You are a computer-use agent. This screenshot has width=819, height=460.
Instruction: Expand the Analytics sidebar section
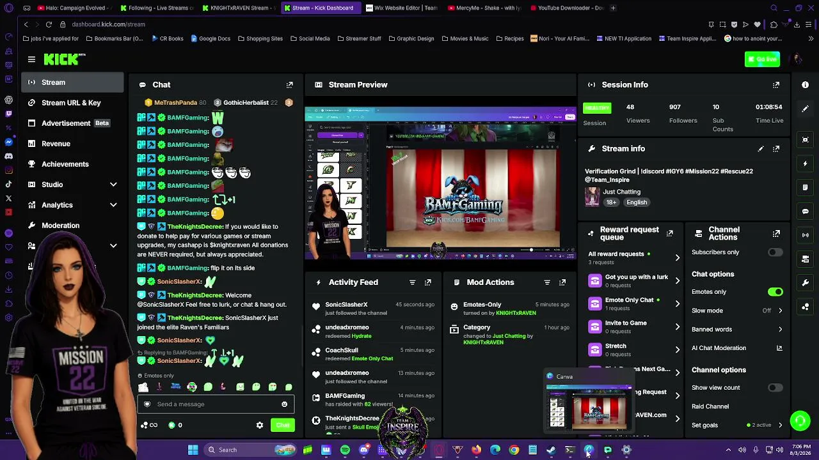(x=113, y=205)
